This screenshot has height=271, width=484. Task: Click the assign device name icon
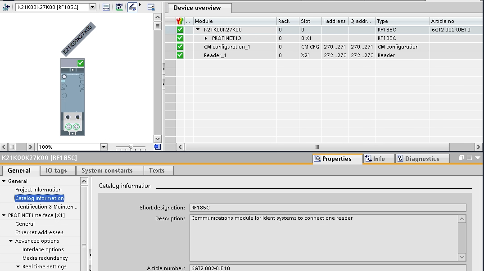point(119,7)
